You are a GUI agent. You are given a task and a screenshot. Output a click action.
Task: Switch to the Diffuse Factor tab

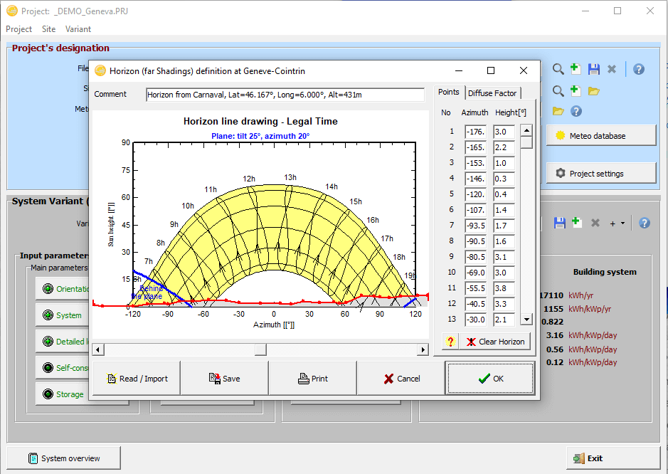(492, 93)
